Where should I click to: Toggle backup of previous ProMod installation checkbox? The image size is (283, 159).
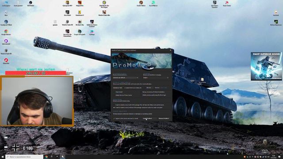[141, 92]
